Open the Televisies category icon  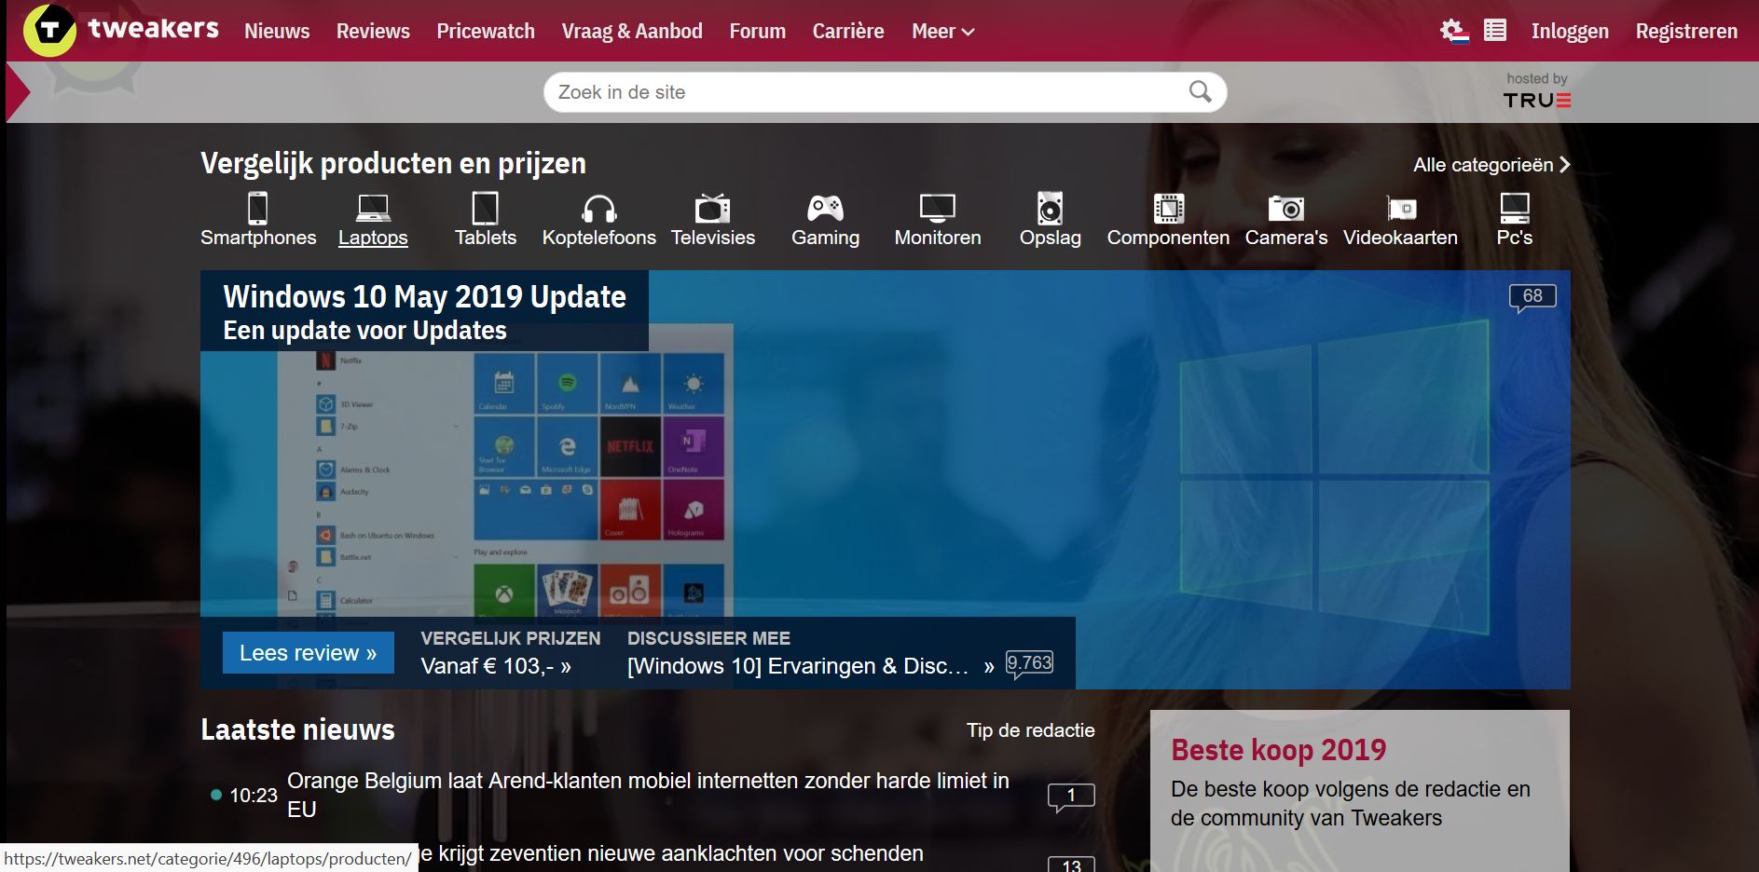pyautogui.click(x=713, y=208)
